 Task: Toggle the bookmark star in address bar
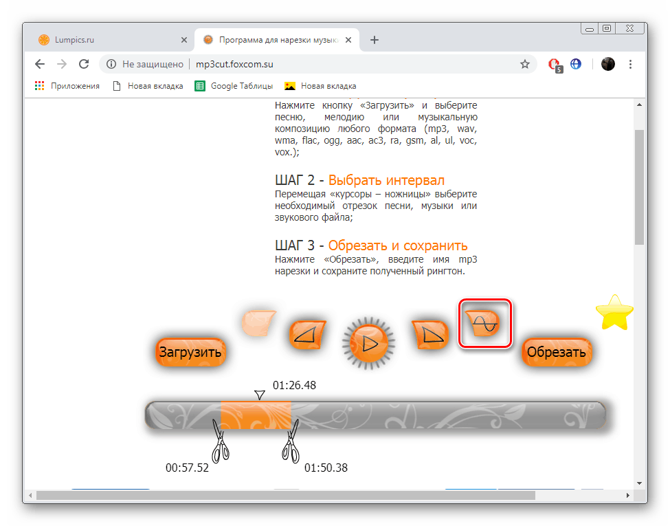(x=525, y=63)
